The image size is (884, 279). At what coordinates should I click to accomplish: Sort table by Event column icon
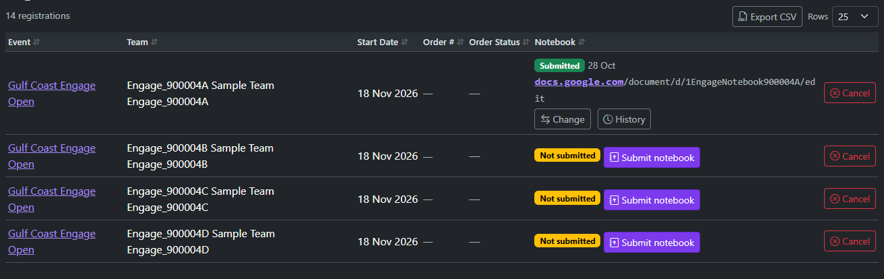click(37, 42)
